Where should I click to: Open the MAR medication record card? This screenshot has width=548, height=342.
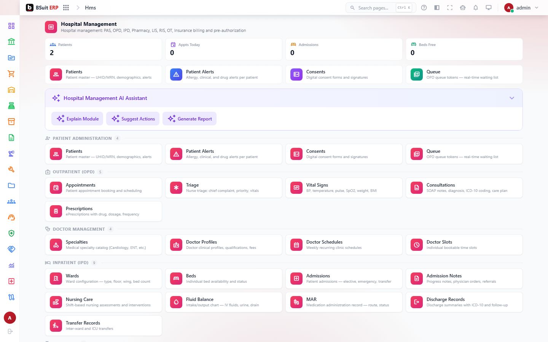344,302
